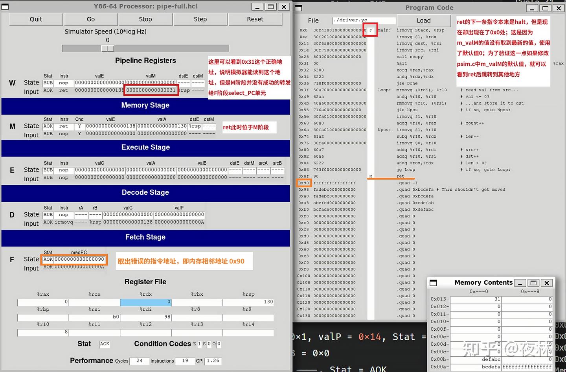Select the 'jg Loop' instruction line
This screenshot has height=372, width=566.
click(406, 170)
